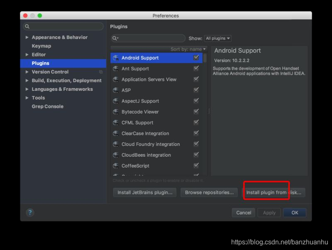Viewport: 332px width, 250px height.
Task: Expand the Appearance & Behavior section arrow
Action: [27, 37]
